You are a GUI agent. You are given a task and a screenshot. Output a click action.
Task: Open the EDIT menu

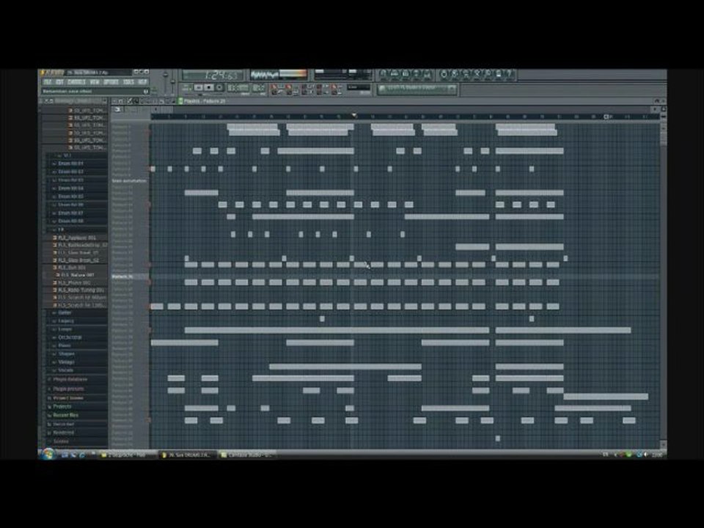click(x=59, y=82)
